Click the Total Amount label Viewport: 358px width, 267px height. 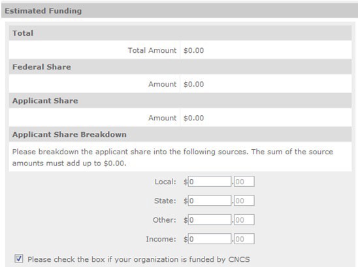152,50
